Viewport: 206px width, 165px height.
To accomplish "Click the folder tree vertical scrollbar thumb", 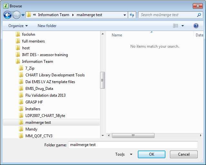I will (102, 80).
